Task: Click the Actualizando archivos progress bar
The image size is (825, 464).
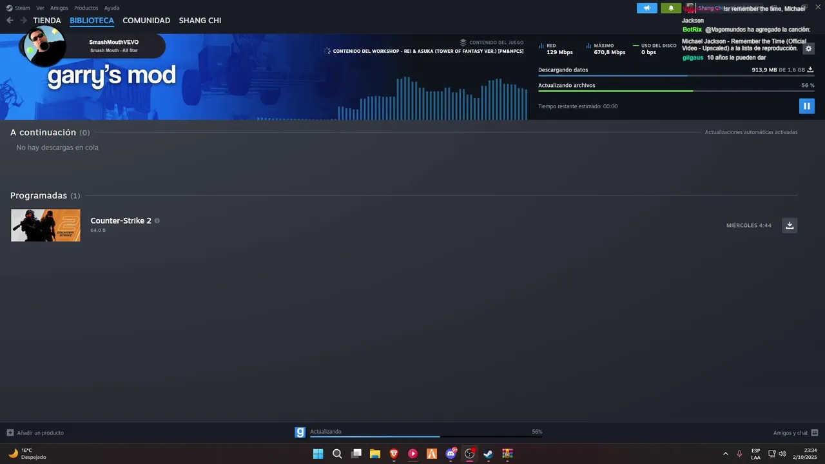Action: coord(676,92)
